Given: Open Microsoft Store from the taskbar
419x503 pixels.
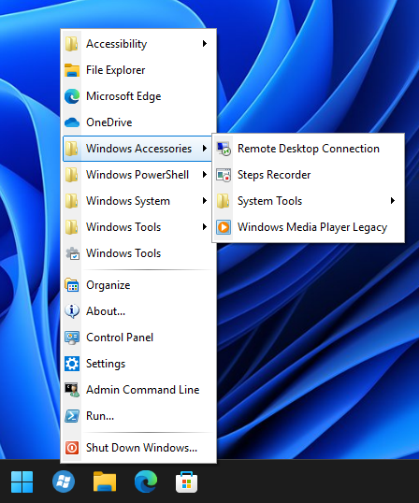Looking at the screenshot, I should [187, 481].
